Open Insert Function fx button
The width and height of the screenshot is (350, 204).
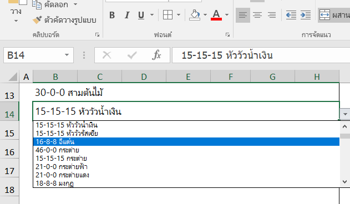pyautogui.click(x=156, y=55)
